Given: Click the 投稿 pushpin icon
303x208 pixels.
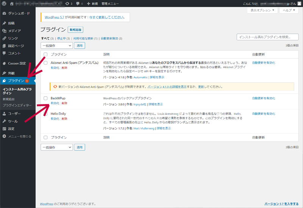Looking at the screenshot, I should coord(4,23).
